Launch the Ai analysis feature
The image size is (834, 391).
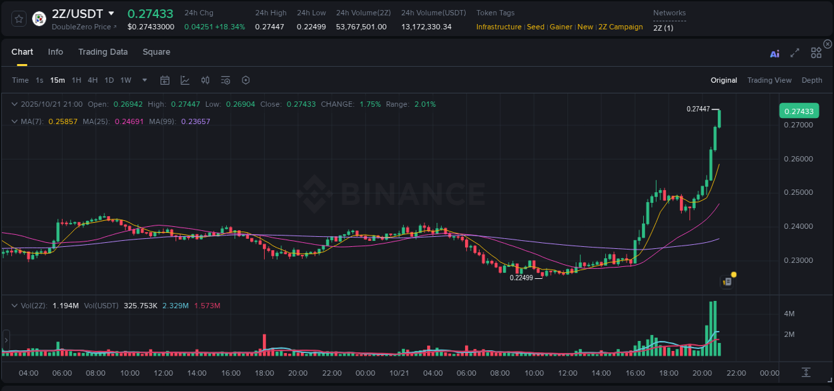774,54
